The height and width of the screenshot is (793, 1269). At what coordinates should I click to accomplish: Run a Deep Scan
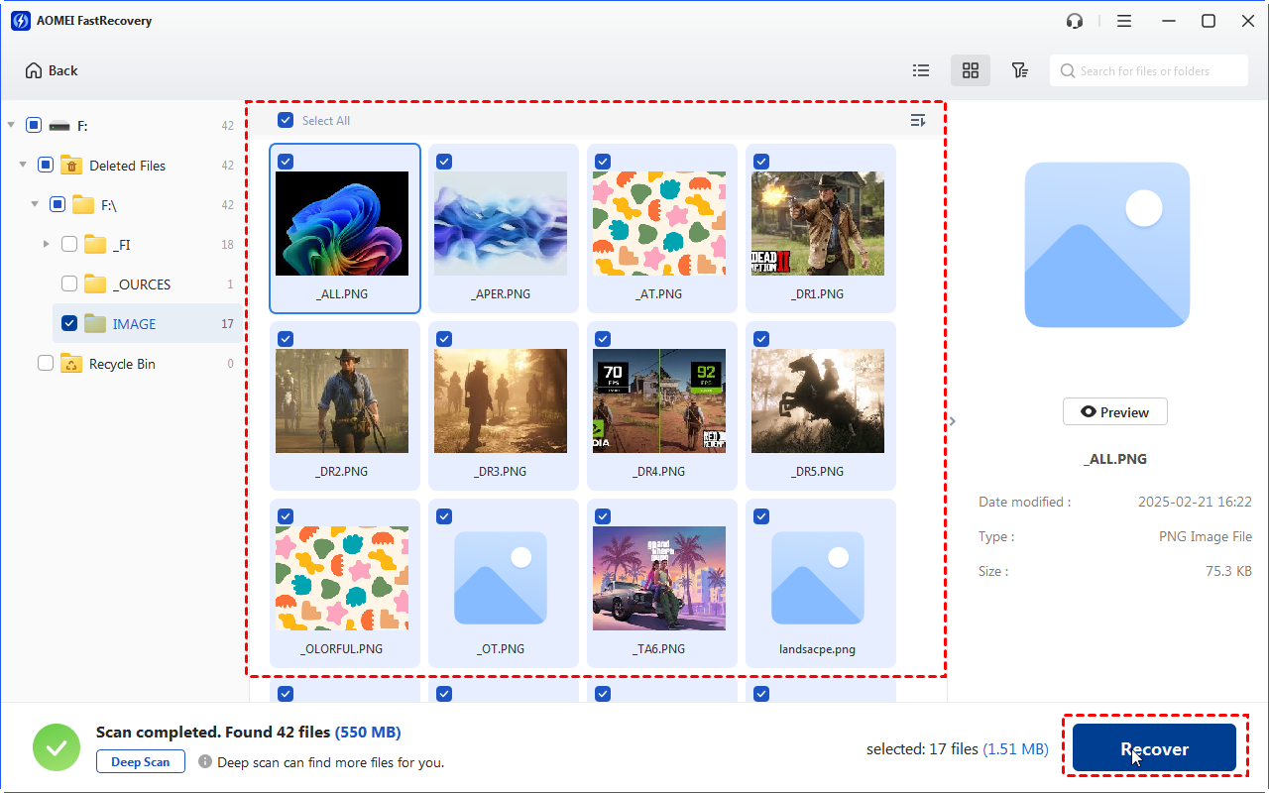(x=141, y=762)
